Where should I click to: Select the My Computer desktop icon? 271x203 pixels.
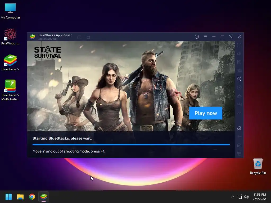[x=10, y=11]
